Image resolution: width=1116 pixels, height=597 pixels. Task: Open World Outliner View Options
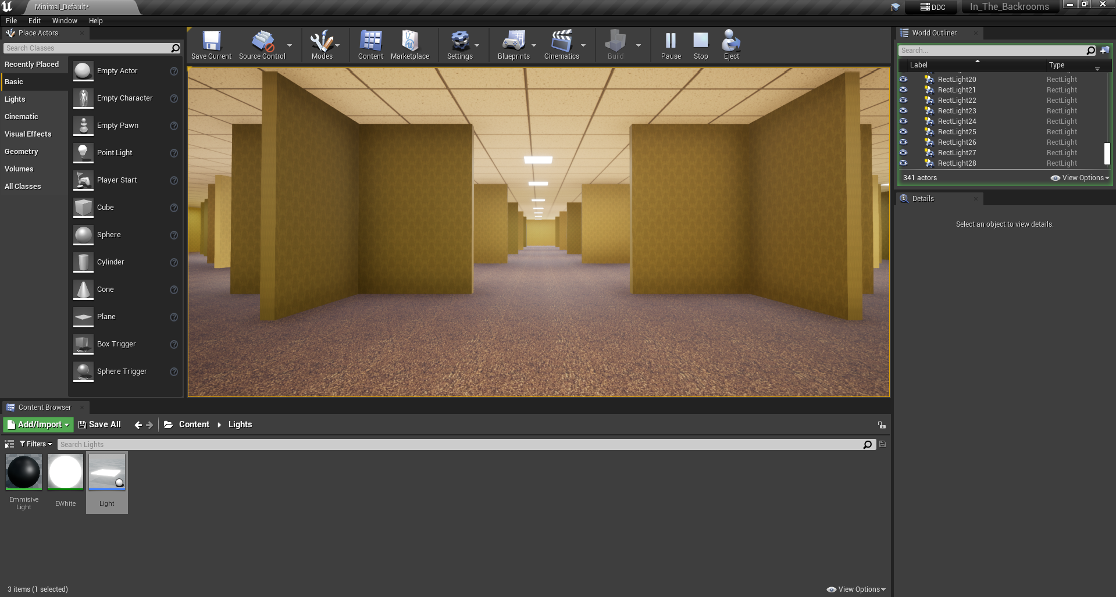tap(1081, 178)
